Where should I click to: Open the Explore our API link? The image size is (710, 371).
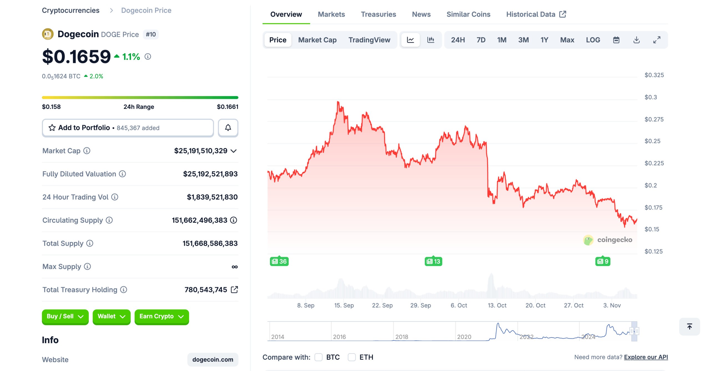point(646,357)
